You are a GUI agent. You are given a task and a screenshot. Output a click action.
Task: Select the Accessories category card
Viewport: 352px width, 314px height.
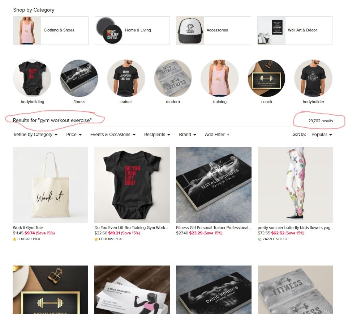coord(214,30)
